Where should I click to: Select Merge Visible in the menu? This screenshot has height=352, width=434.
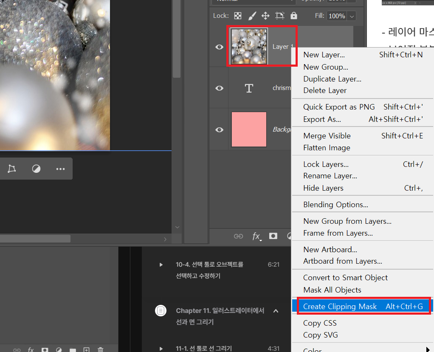point(363,136)
